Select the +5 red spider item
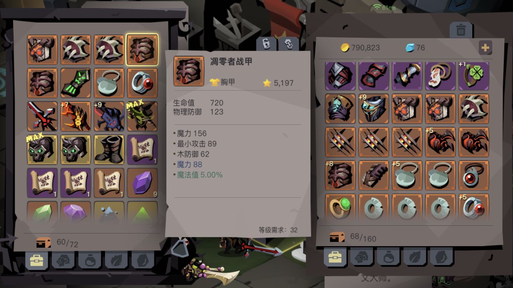 tap(440, 142)
